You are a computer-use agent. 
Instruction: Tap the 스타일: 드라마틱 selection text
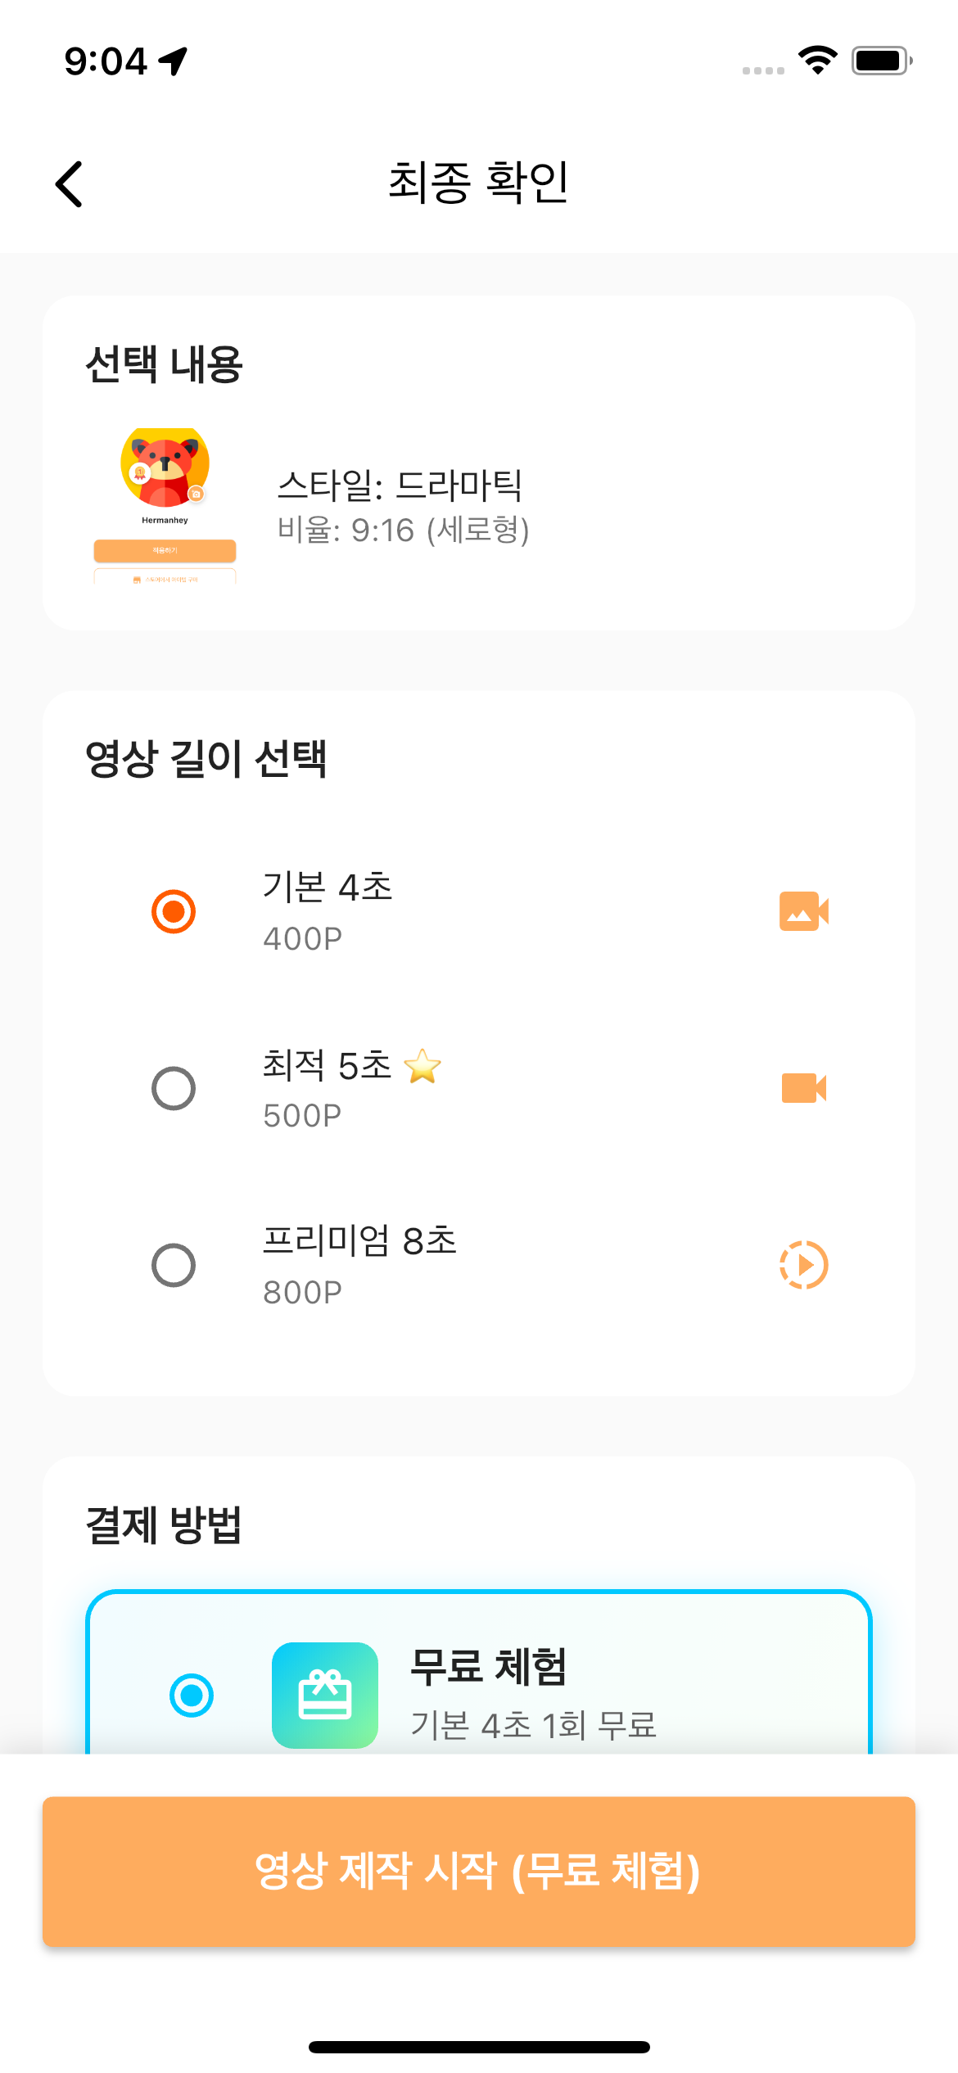click(400, 486)
